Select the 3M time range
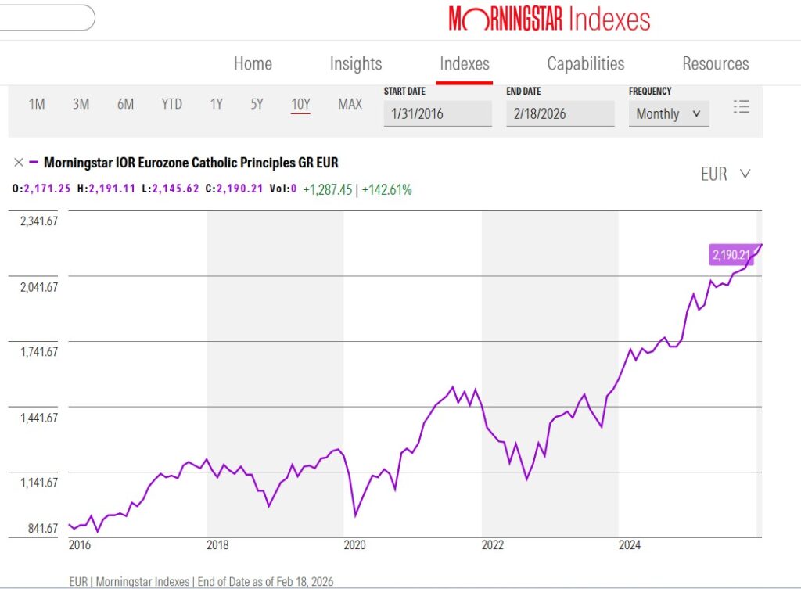This screenshot has width=801, height=589. coord(81,104)
